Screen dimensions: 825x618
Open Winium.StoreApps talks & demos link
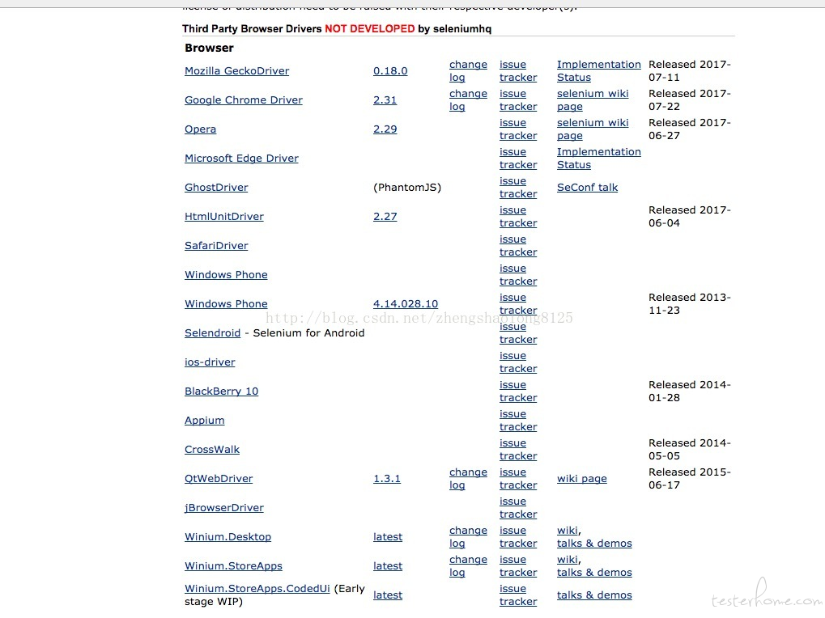[x=594, y=573]
